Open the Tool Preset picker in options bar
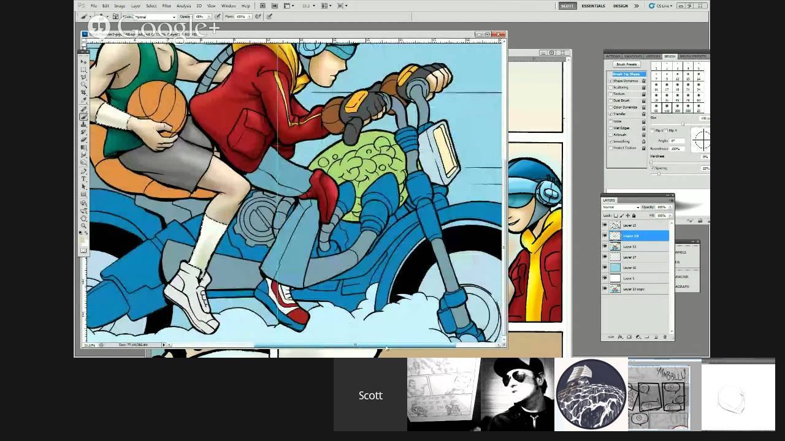 point(87,17)
